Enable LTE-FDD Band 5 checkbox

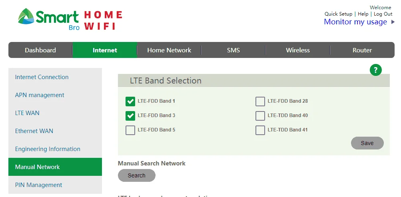[130, 130]
